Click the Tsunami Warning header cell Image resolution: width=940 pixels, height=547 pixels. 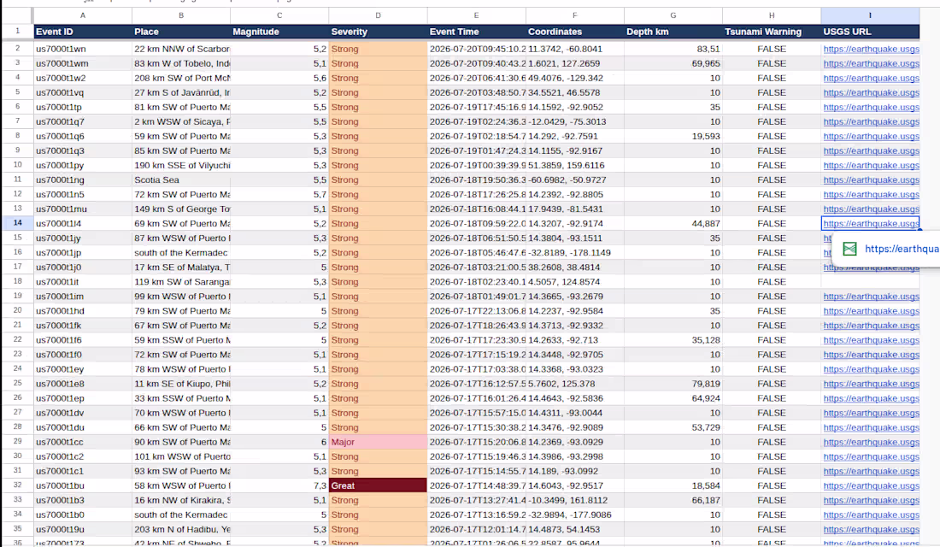772,32
